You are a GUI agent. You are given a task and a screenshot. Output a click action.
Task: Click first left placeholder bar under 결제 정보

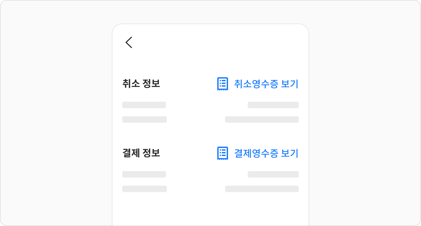click(144, 174)
